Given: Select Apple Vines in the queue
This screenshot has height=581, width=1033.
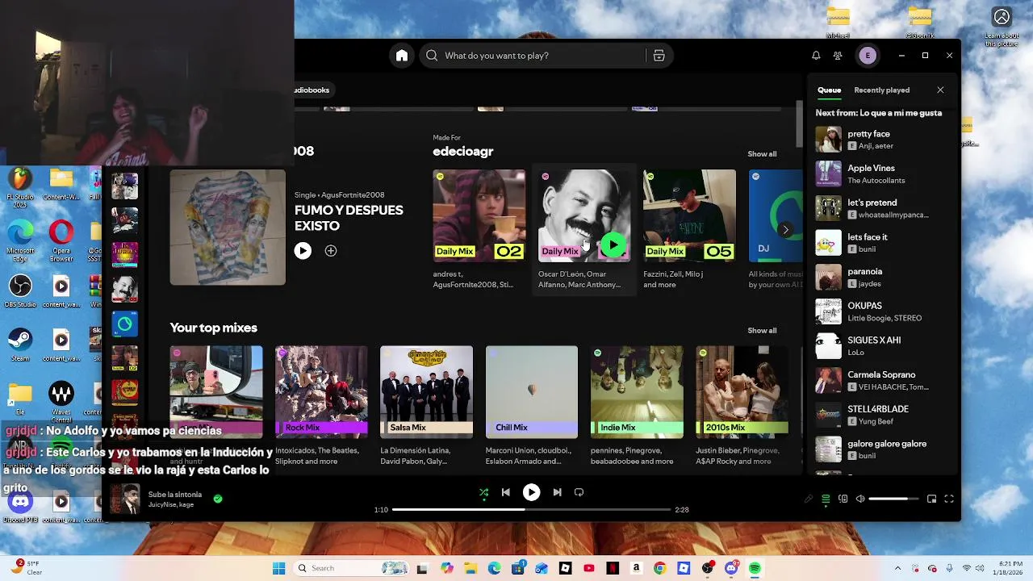Looking at the screenshot, I should tap(881, 173).
